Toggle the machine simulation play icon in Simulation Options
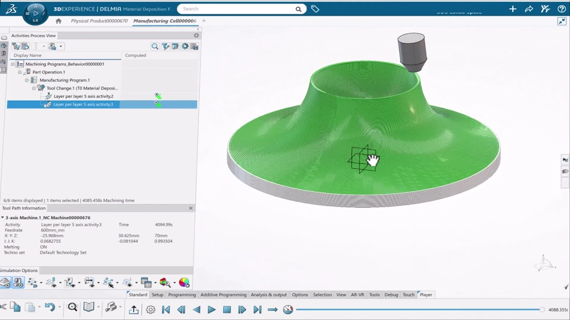Screen dimensions: 570x320 coord(18,282)
